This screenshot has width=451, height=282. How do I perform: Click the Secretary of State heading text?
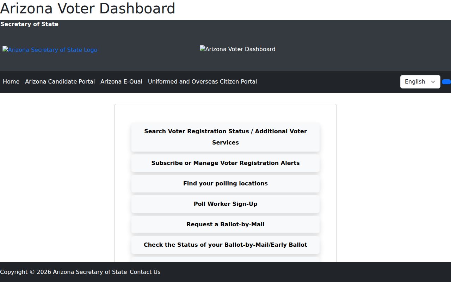click(29, 24)
